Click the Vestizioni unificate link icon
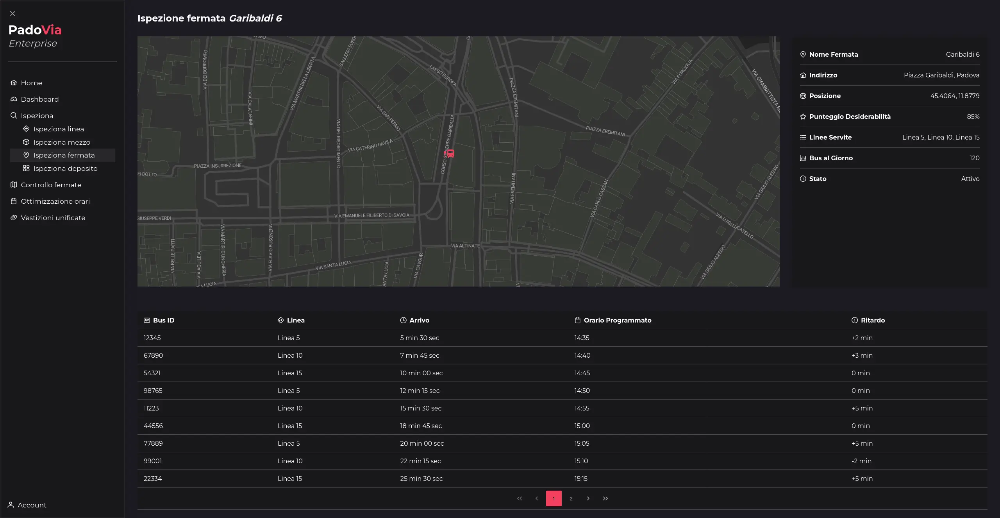This screenshot has height=518, width=1000. pyautogui.click(x=14, y=218)
